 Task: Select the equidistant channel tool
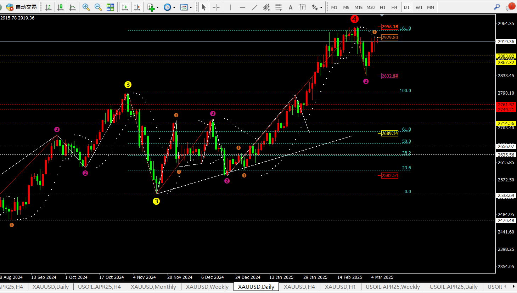pos(266,7)
